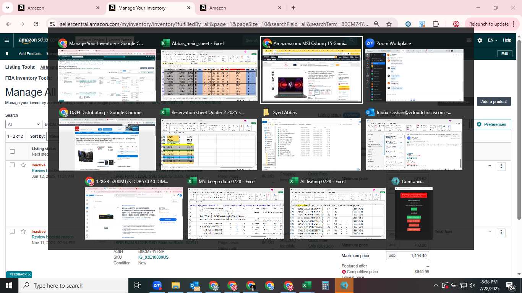
Task: Switch to the Manage Your Inventory tab
Action: tap(150, 8)
